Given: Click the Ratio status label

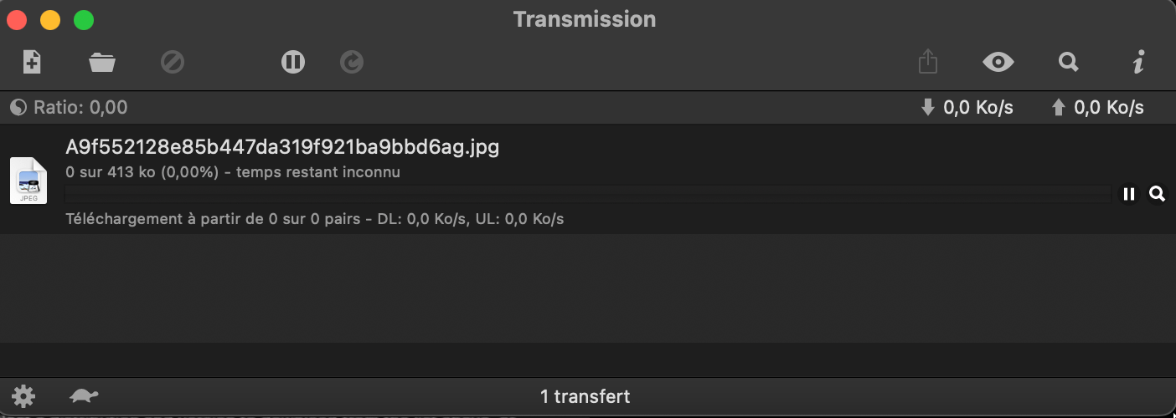Looking at the screenshot, I should (70, 108).
